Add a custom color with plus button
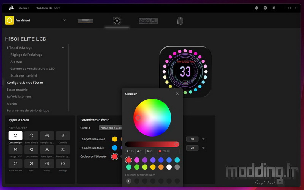 pyautogui.click(x=128, y=181)
